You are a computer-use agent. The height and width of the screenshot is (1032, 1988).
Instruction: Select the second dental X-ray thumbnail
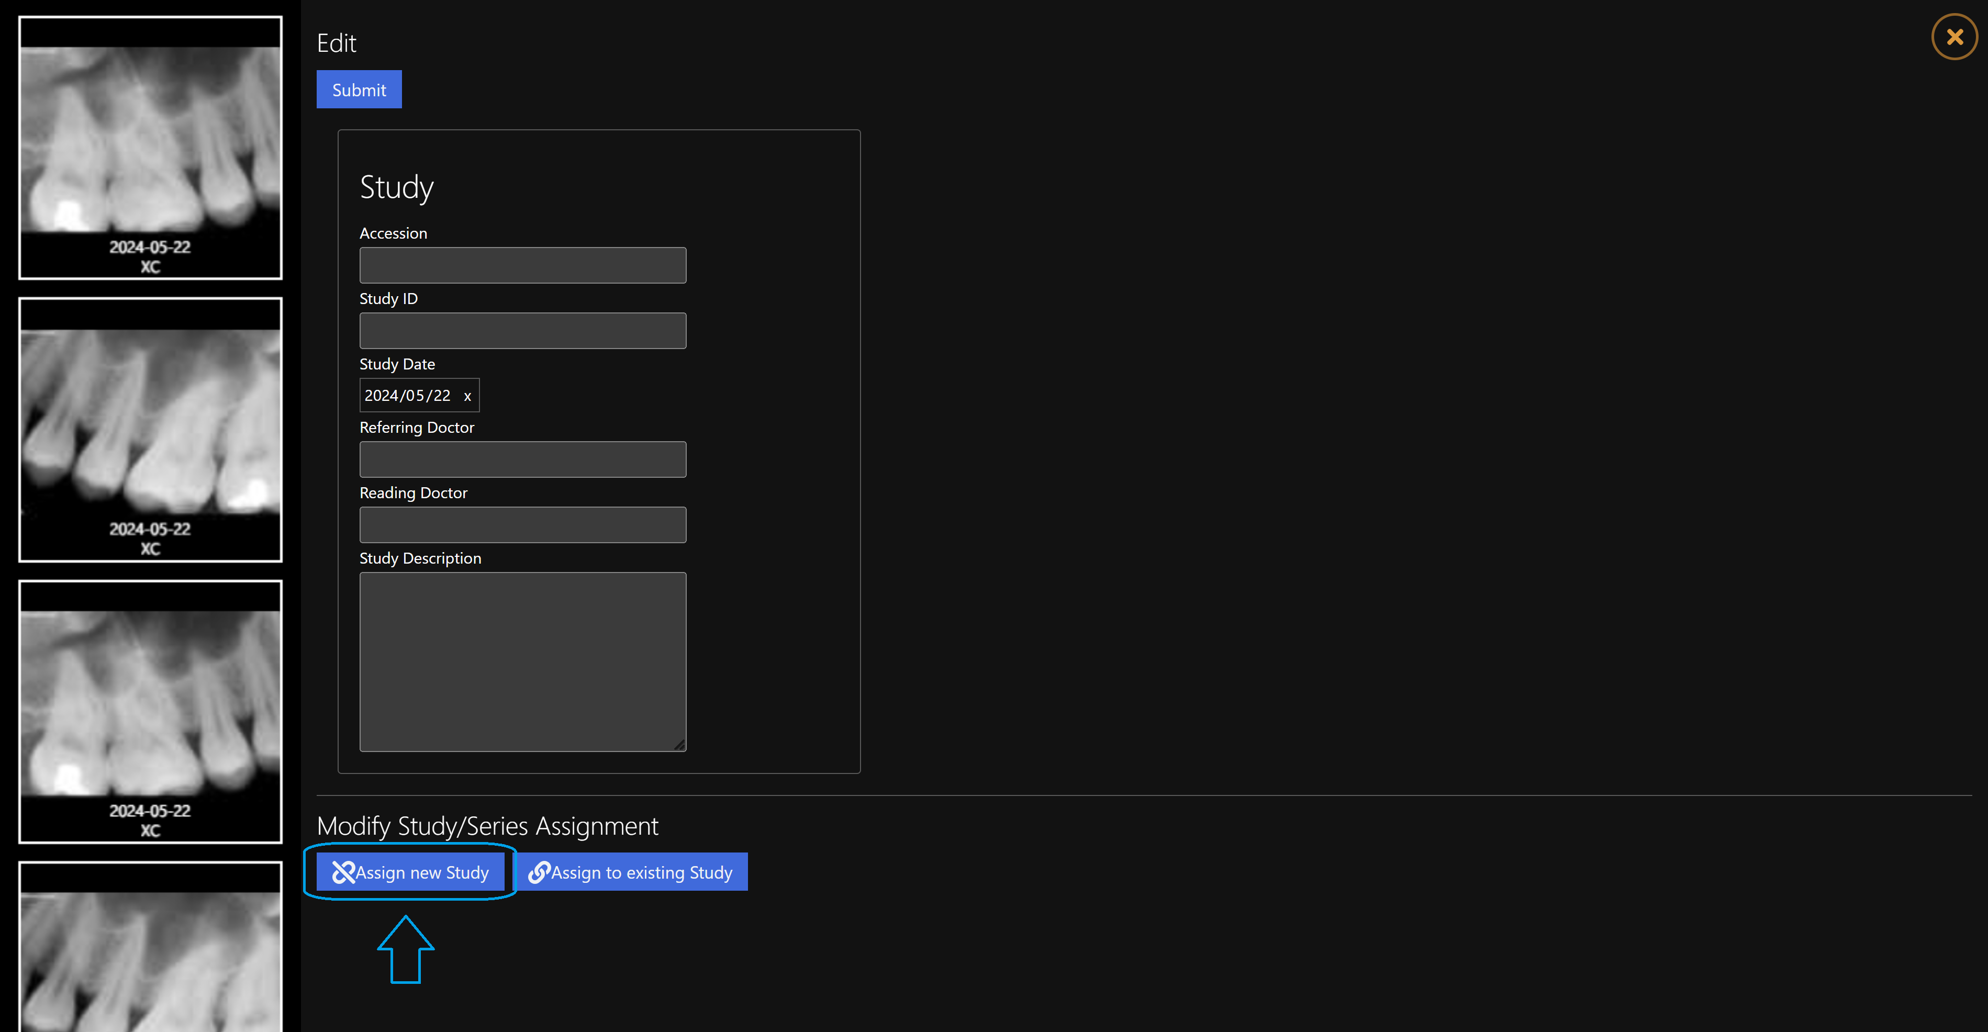click(151, 430)
